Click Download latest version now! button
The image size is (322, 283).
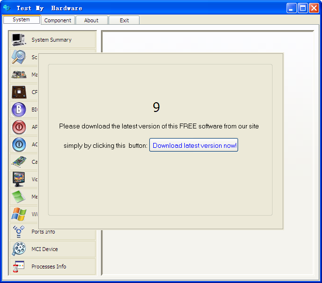pos(193,145)
